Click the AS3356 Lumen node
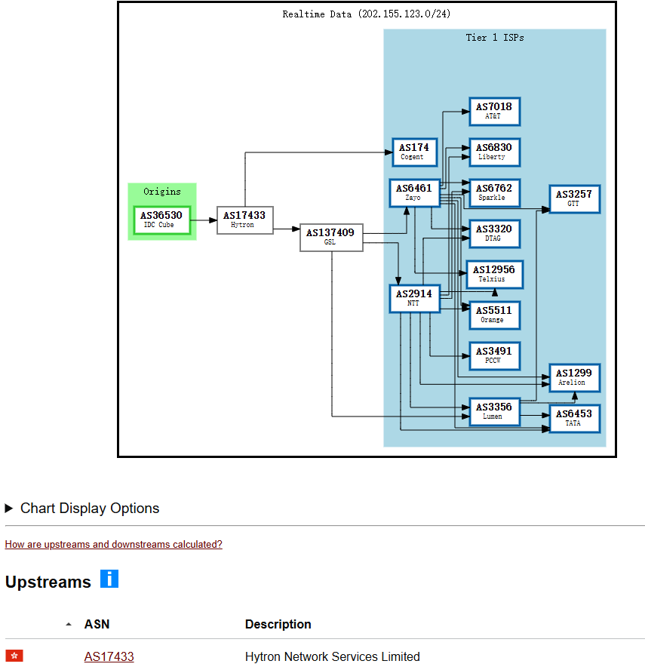This screenshot has width=645, height=670. [x=495, y=412]
